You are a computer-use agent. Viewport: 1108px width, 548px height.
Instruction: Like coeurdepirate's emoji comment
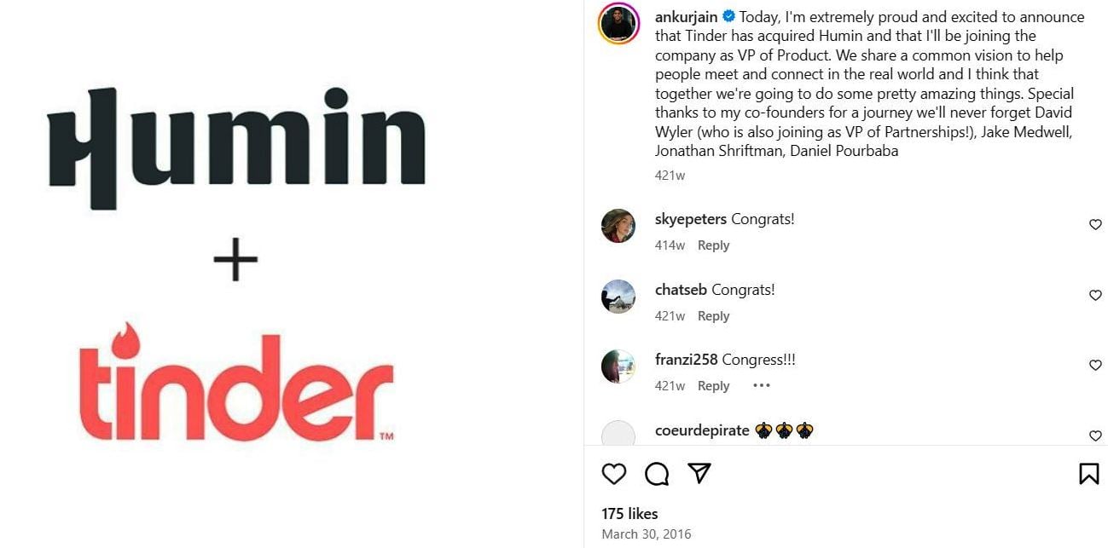(1095, 436)
